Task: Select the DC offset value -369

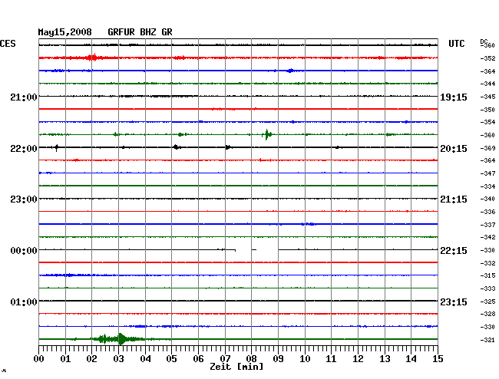Action: pyautogui.click(x=487, y=148)
